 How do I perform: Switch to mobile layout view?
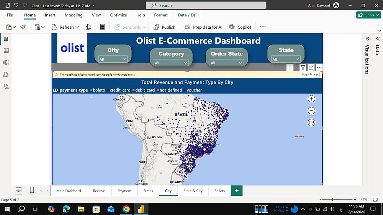[32, 190]
